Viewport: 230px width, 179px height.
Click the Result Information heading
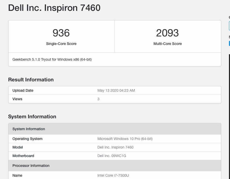tap(31, 80)
